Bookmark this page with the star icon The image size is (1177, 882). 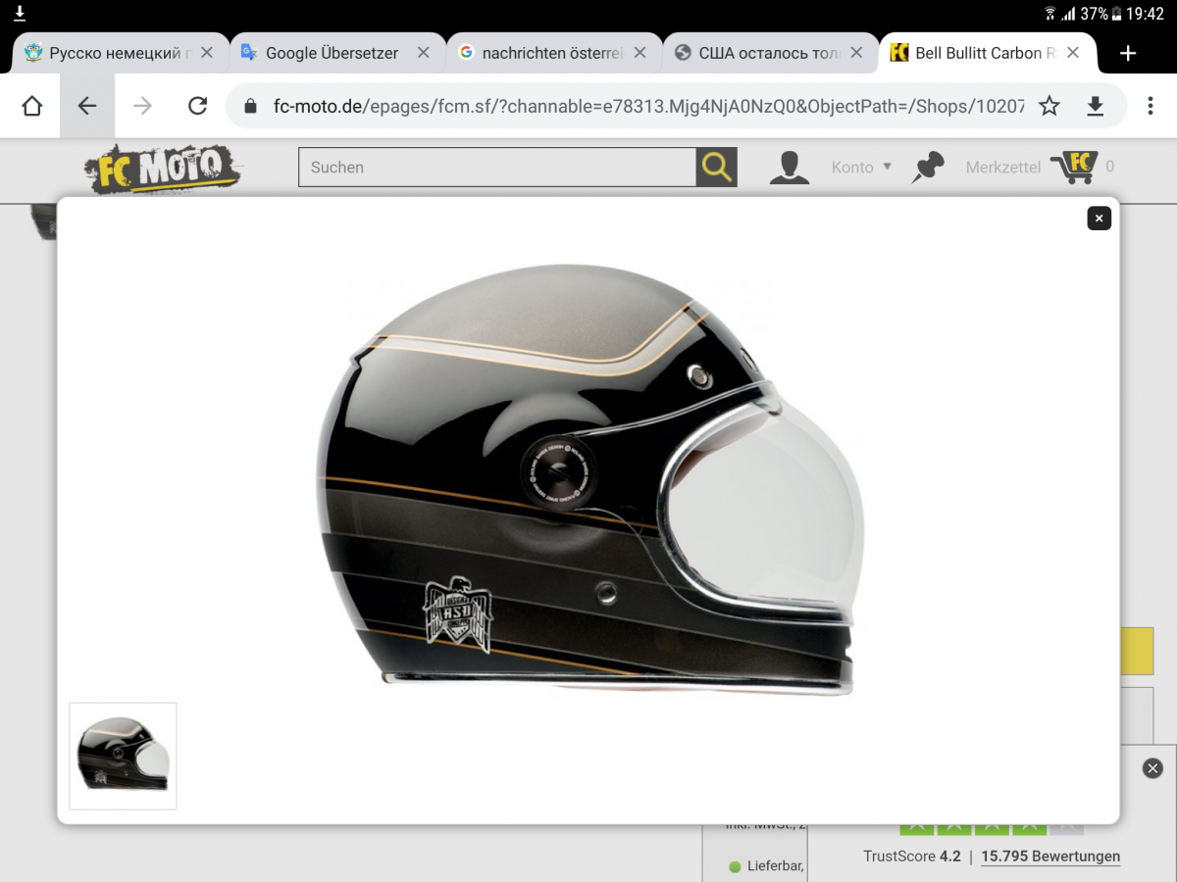click(x=1049, y=106)
